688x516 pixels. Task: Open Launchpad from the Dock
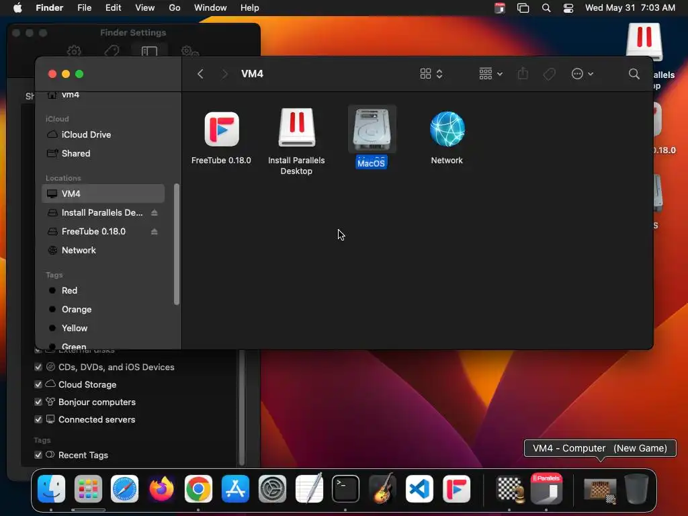coord(88,488)
